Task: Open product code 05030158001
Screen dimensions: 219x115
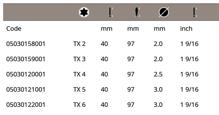Action: [x=26, y=44]
